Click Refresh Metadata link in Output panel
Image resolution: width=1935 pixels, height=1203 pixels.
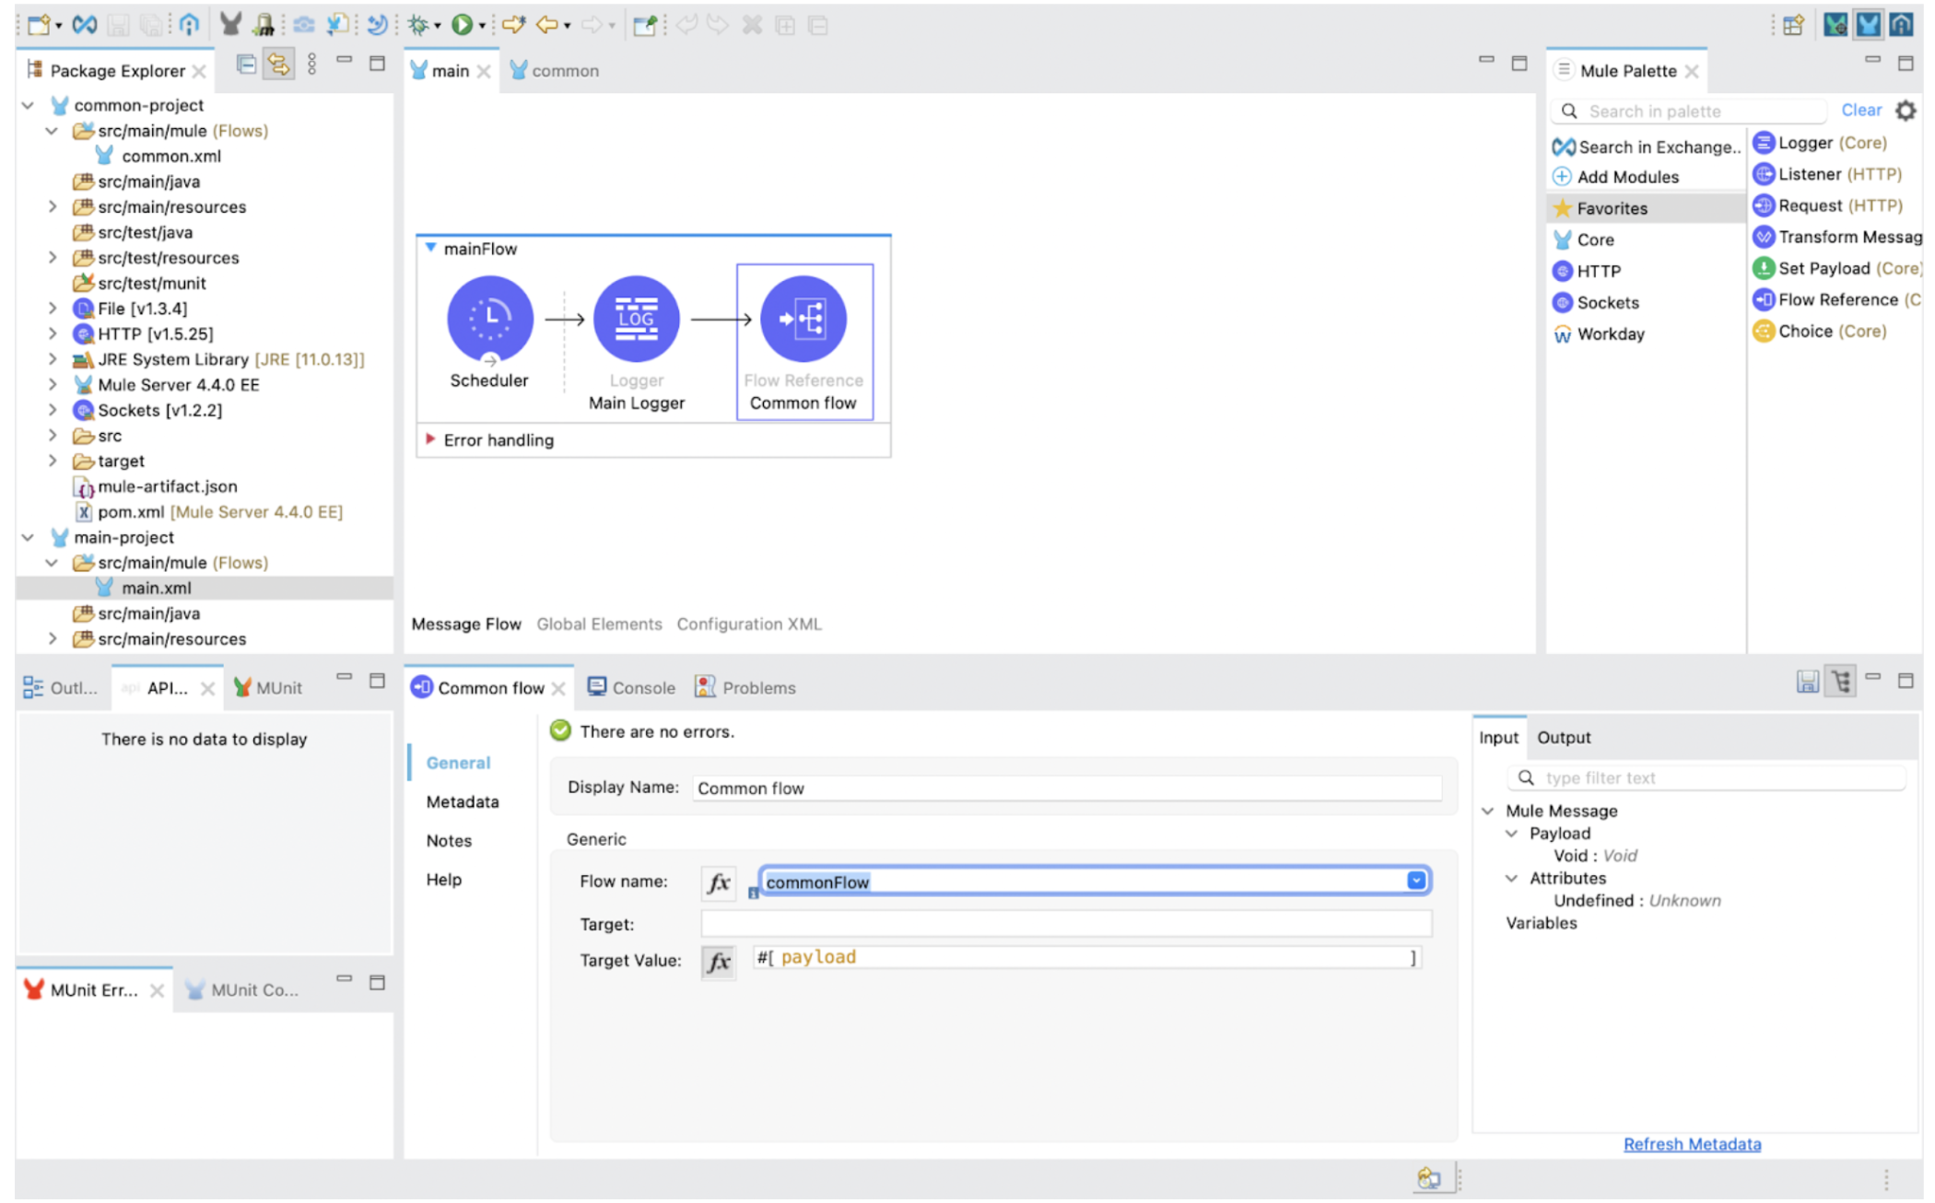pos(1694,1143)
